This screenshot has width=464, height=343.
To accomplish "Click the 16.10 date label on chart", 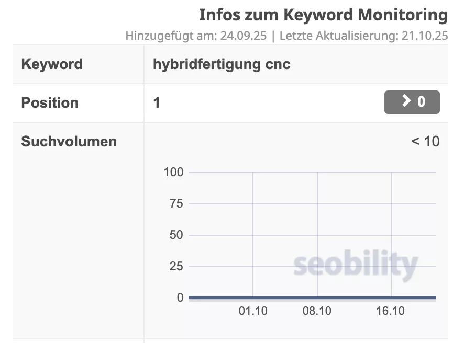I will pos(390,311).
